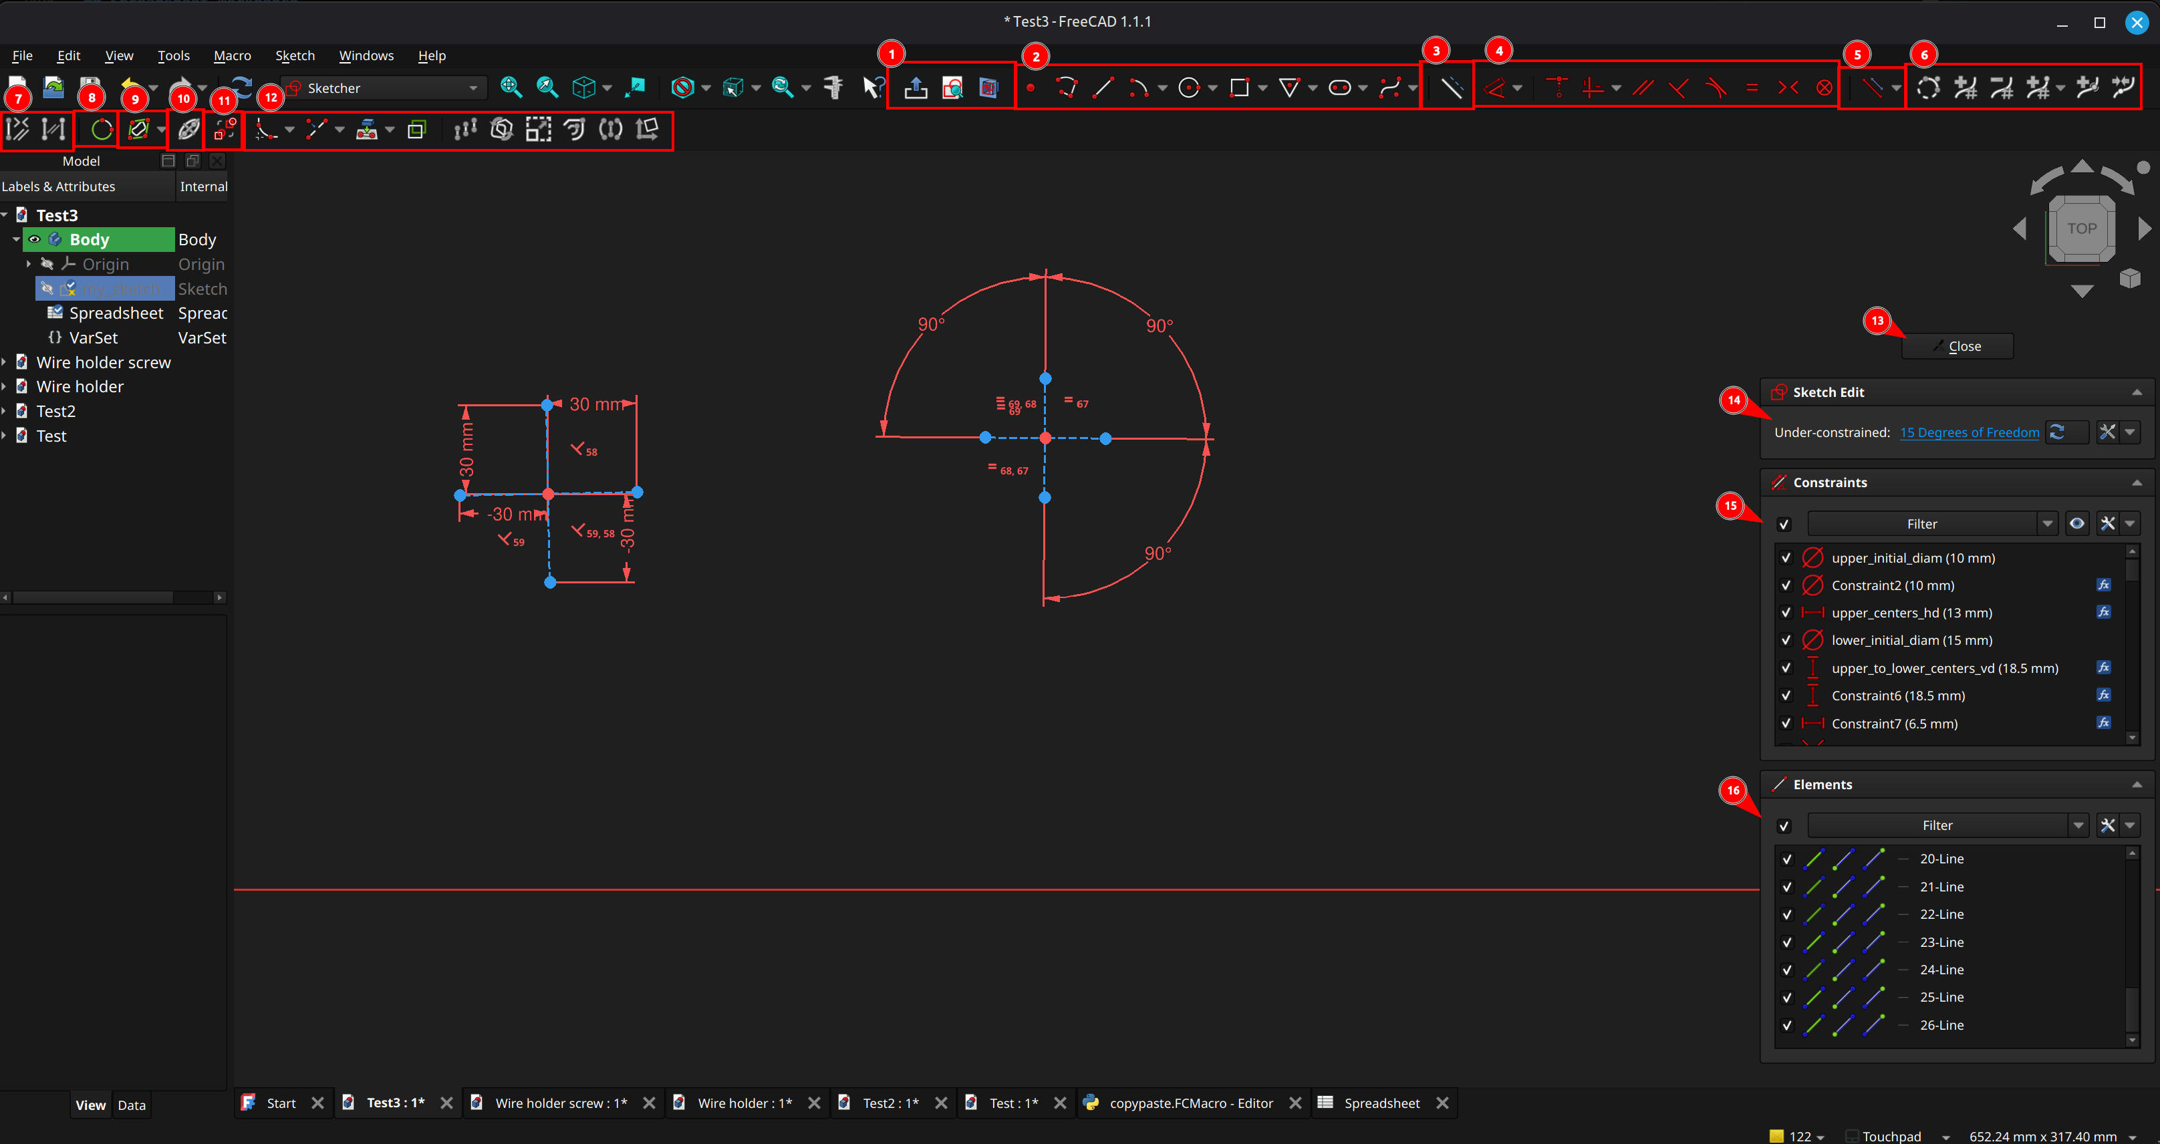Switch to the Data tab

point(132,1105)
